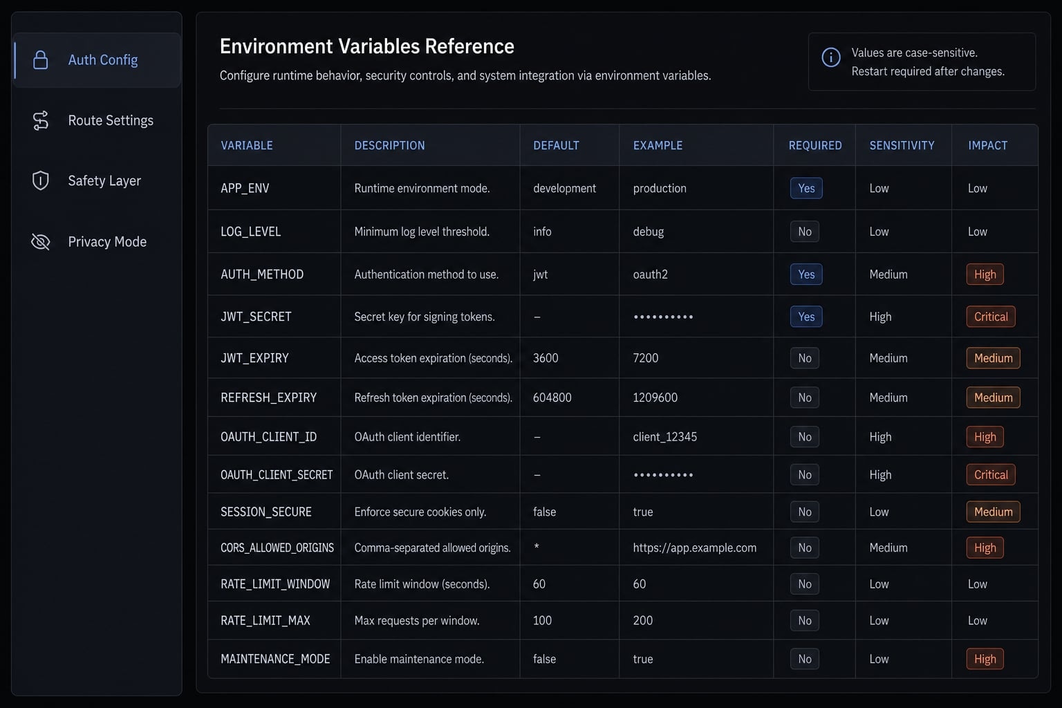Select the RATE_LIMIT_WINDOW variable name

(275, 584)
